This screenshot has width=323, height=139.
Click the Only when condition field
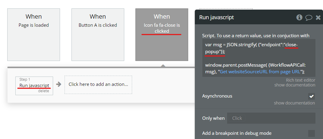coord(271,118)
